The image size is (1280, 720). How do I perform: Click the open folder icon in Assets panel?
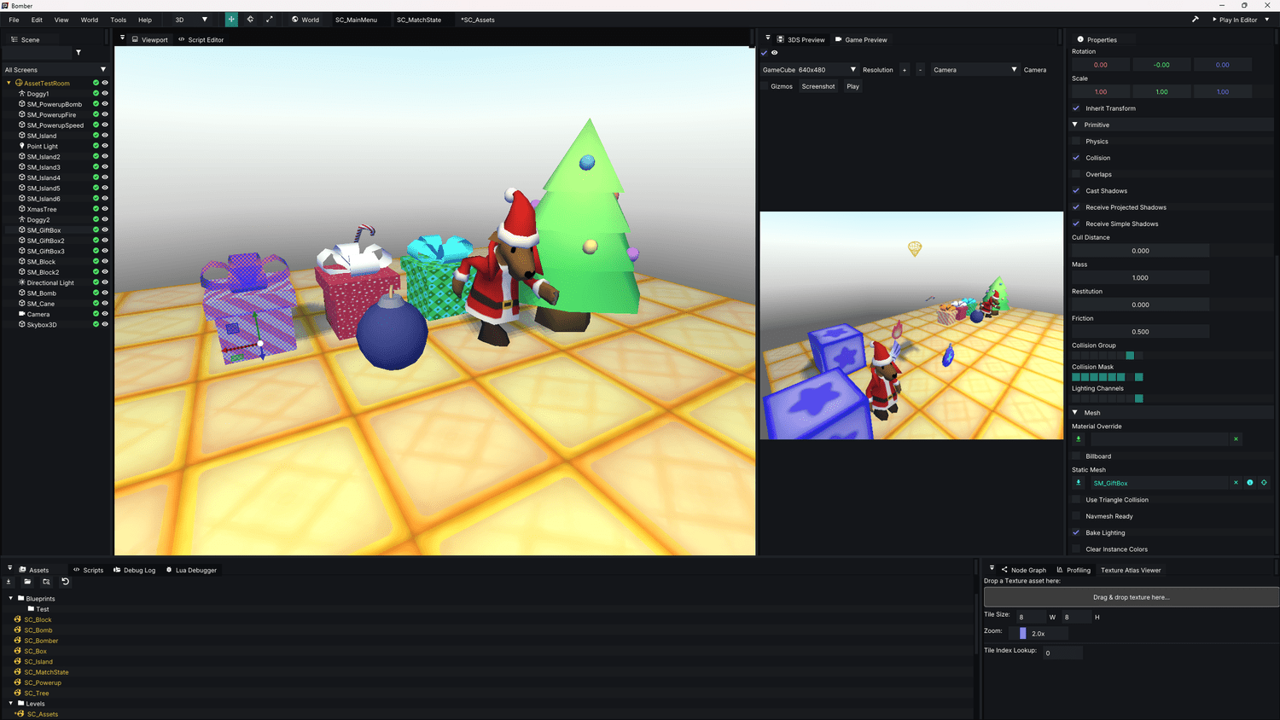click(x=27, y=582)
